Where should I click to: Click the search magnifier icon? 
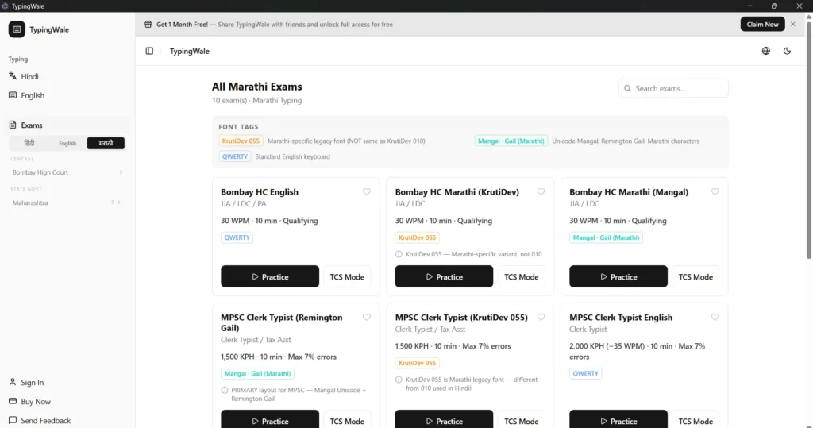click(x=627, y=88)
